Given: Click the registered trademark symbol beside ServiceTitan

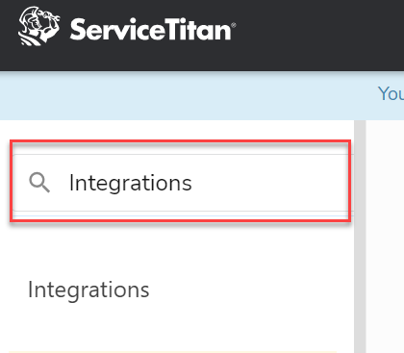Looking at the screenshot, I should point(234,25).
